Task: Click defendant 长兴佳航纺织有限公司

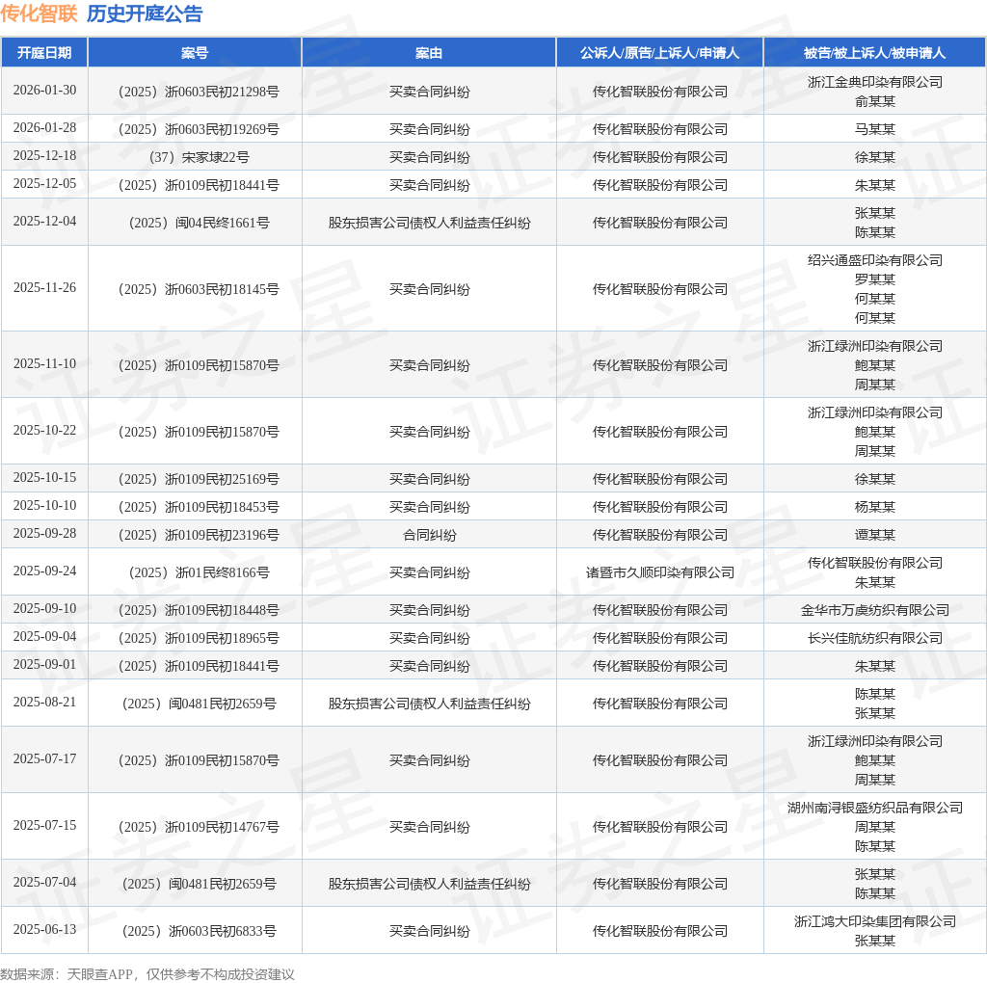Action: point(875,637)
